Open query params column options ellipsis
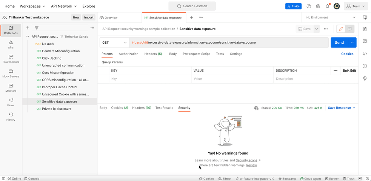The height and width of the screenshot is (181, 371). click(x=335, y=71)
